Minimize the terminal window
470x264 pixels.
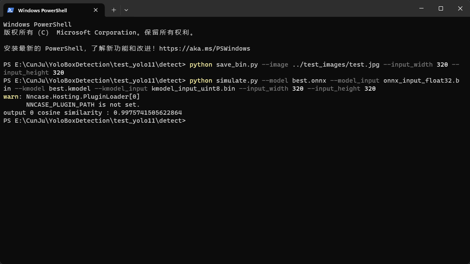point(421,8)
